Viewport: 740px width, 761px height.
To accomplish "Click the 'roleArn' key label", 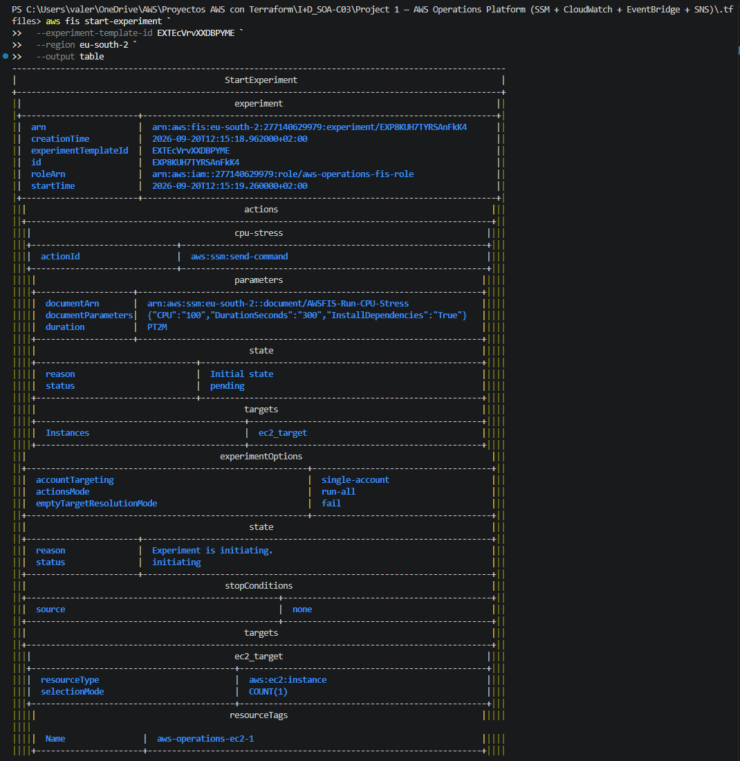I will (x=48, y=174).
